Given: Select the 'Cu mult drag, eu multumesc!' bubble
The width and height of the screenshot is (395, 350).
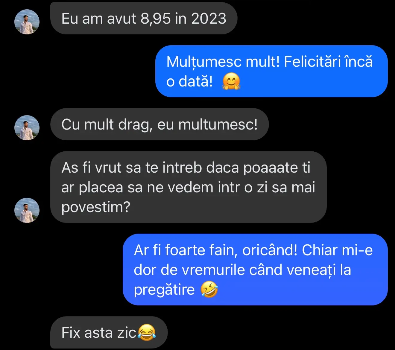Looking at the screenshot, I should (x=159, y=124).
